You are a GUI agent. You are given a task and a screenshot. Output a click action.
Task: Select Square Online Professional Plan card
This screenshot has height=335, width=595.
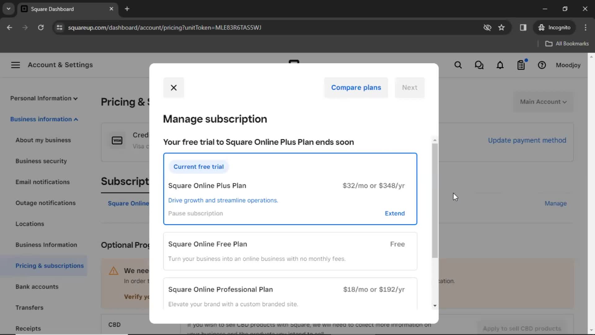(x=290, y=294)
